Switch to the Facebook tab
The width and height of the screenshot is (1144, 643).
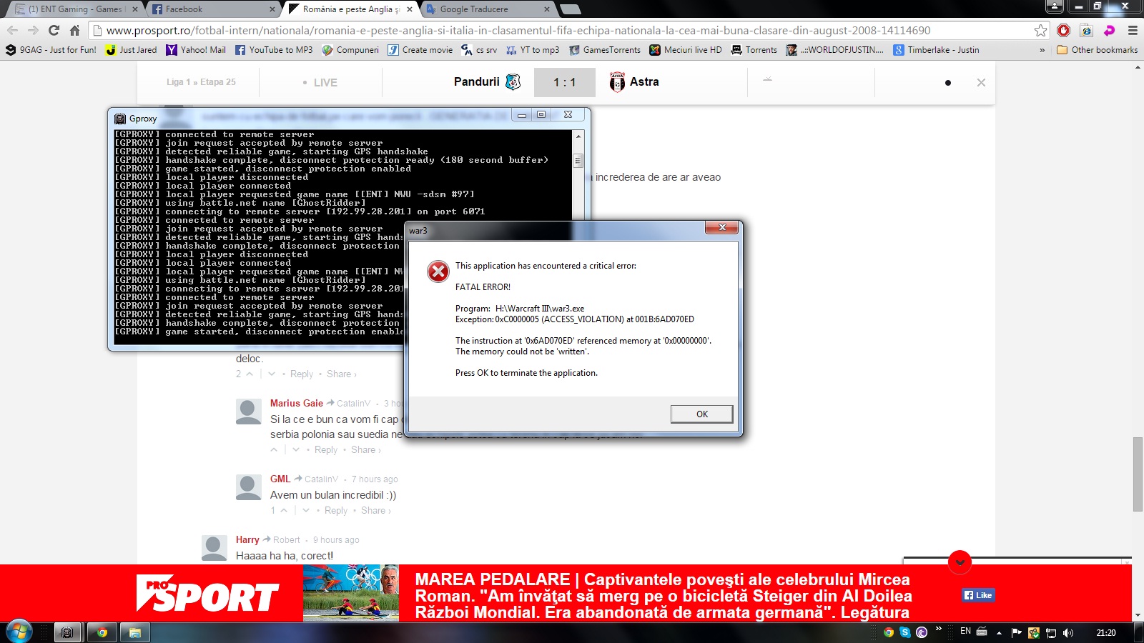pos(213,9)
